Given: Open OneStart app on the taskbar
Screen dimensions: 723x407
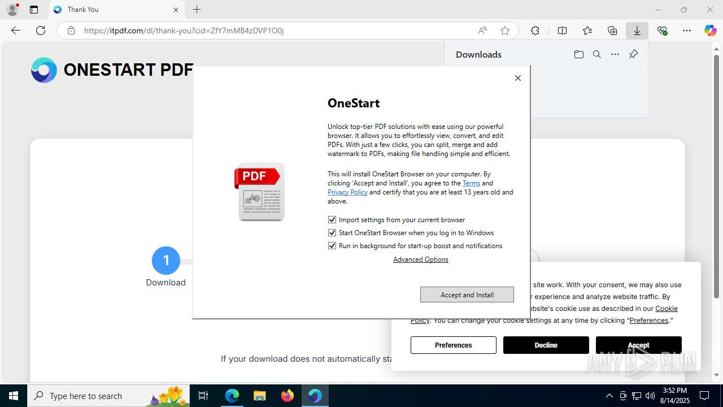Looking at the screenshot, I should click(x=315, y=396).
